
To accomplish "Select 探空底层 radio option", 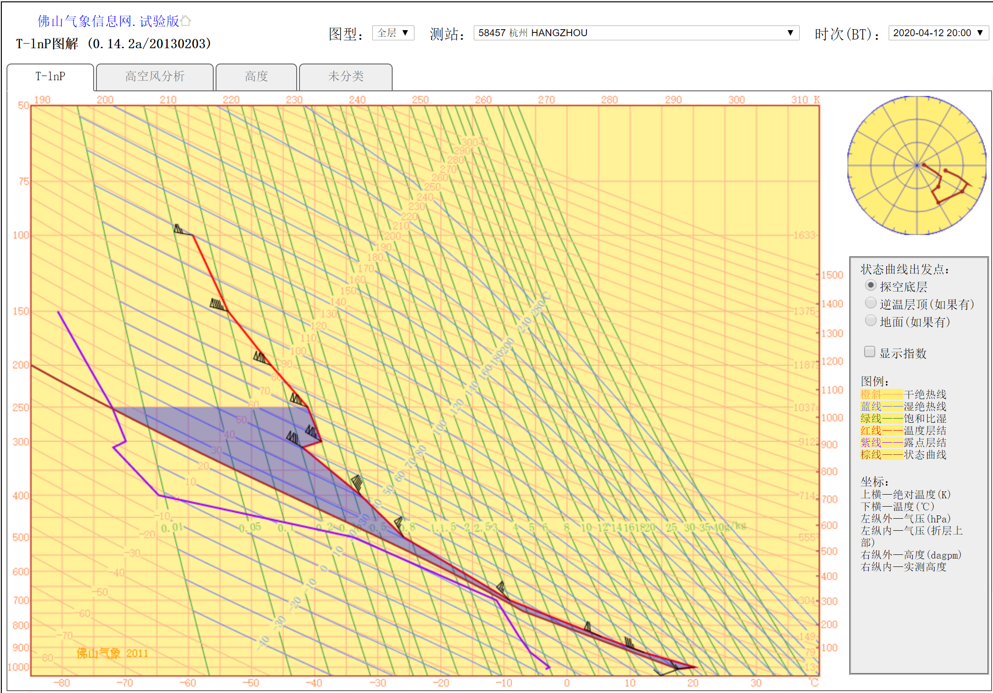I will pos(871,286).
